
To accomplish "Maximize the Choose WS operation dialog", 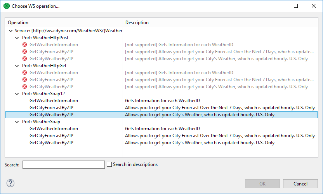I will pos(296,6).
